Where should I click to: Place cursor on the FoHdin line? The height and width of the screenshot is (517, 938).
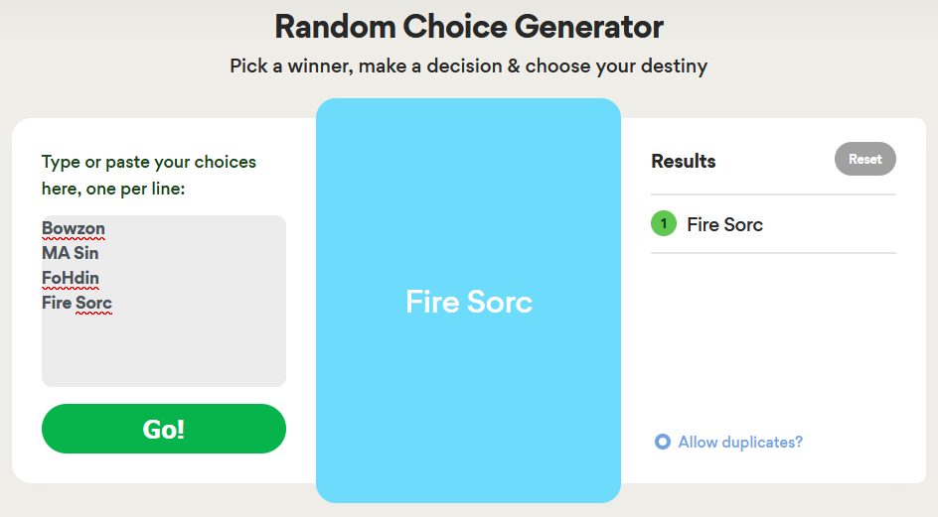(71, 278)
